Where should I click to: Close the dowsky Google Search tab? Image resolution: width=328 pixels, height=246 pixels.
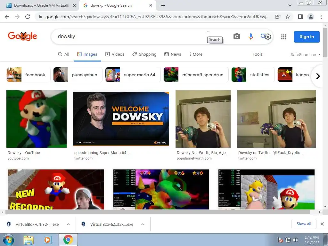click(x=151, y=5)
